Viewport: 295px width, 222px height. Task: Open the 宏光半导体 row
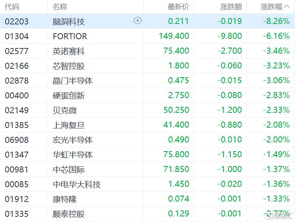tap(73, 140)
